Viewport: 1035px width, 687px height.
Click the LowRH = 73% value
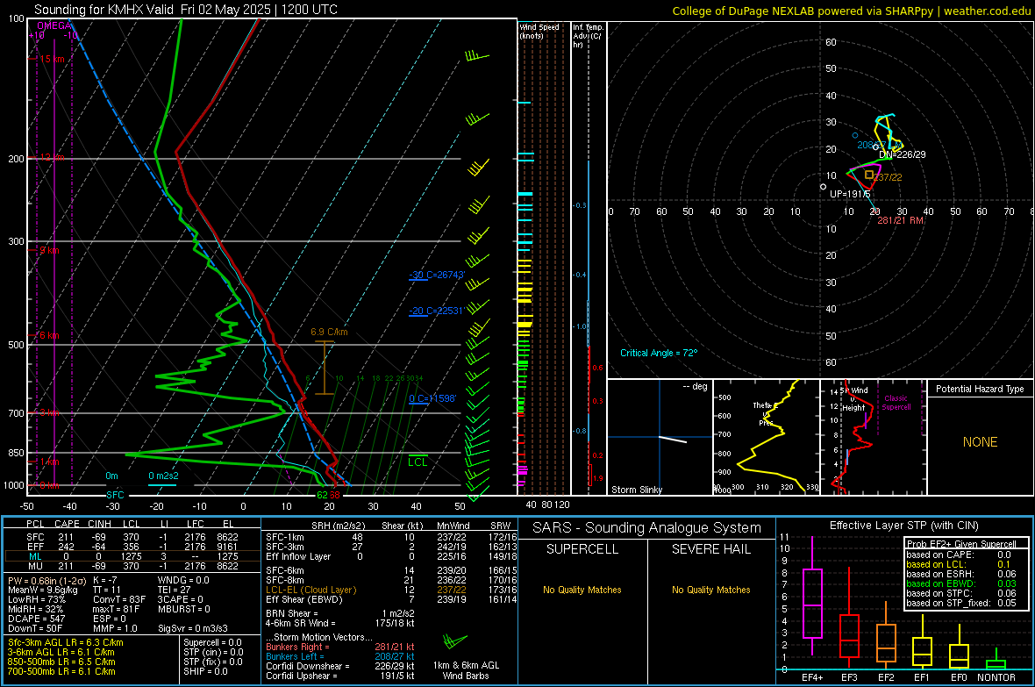click(37, 599)
